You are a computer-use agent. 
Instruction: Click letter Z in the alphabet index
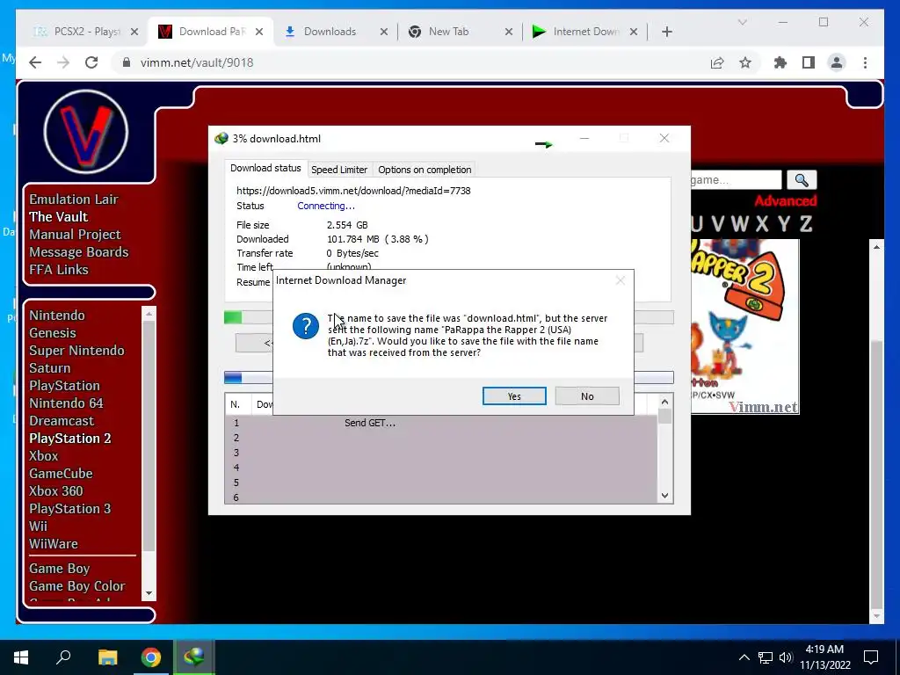tap(806, 223)
